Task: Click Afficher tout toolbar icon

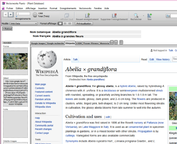Action: 67,16
